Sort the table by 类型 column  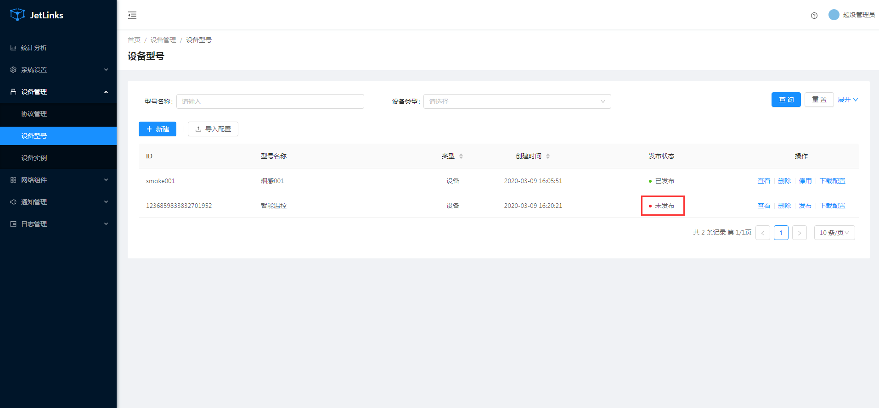coord(452,156)
